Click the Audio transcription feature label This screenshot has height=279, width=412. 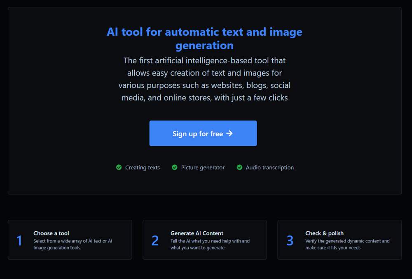tap(269, 168)
